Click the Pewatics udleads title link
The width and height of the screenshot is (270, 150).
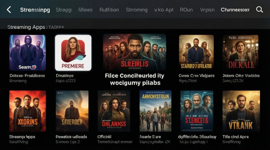(71, 137)
